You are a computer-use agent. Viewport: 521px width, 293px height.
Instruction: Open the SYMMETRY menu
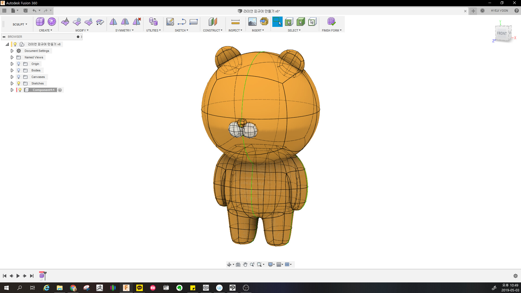click(124, 30)
